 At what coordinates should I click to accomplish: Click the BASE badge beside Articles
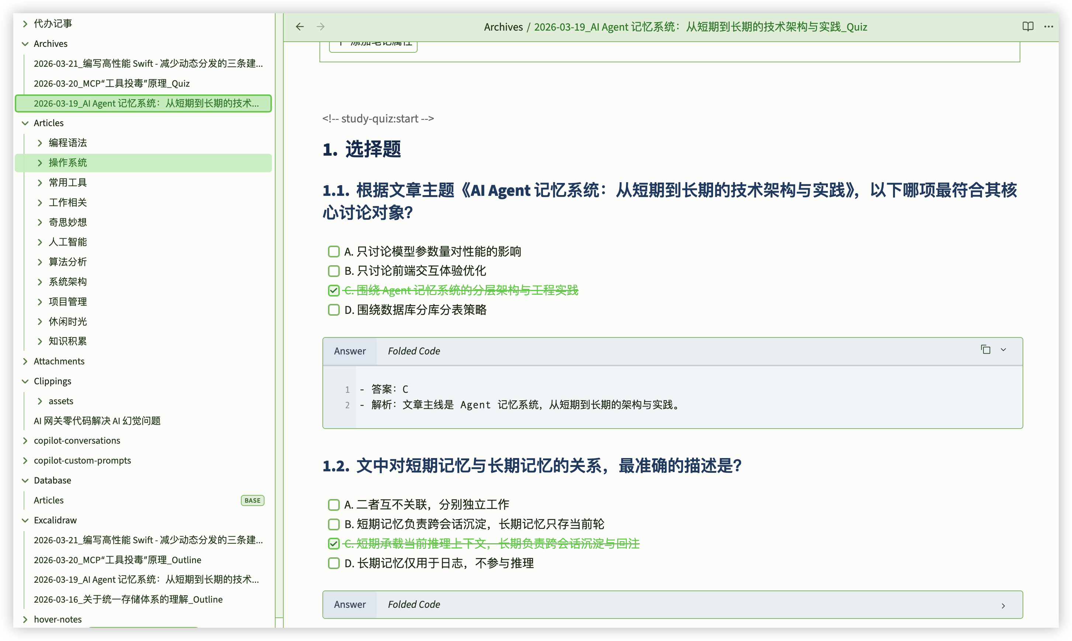[252, 500]
